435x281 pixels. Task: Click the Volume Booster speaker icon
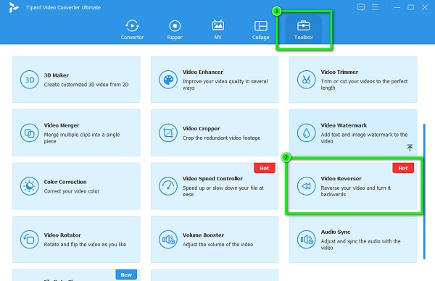coord(168,240)
